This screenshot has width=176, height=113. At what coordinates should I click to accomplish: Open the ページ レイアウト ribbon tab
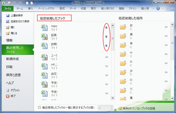click(46, 9)
